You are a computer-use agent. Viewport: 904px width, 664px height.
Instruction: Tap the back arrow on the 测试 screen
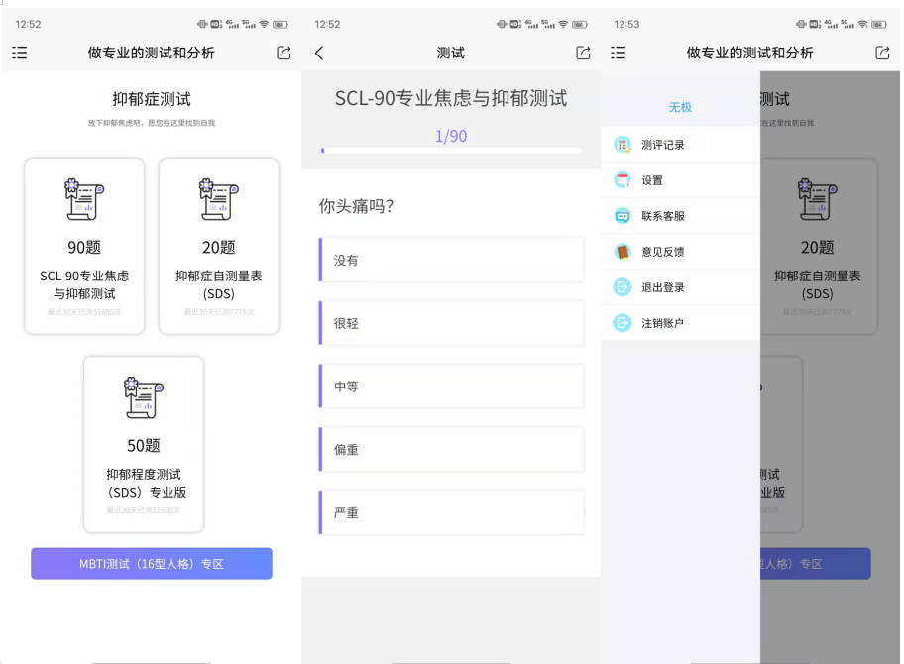[x=319, y=53]
